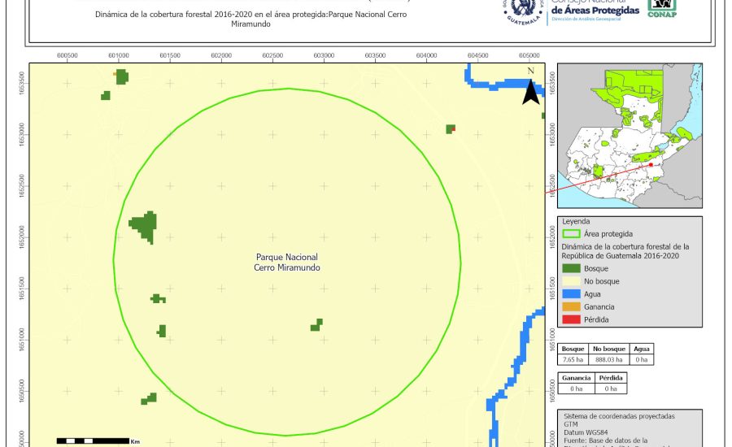Select the red location marker in inset map
Screen dimensions: 732x447
coord(651,164)
